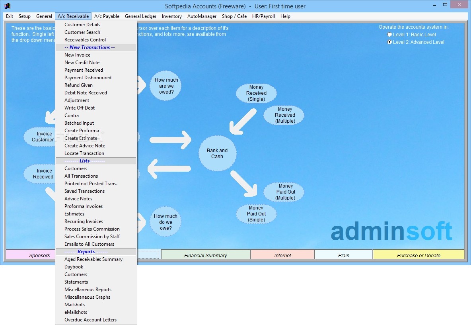Open the Inventory menu
The image size is (471, 325).
[x=172, y=16]
